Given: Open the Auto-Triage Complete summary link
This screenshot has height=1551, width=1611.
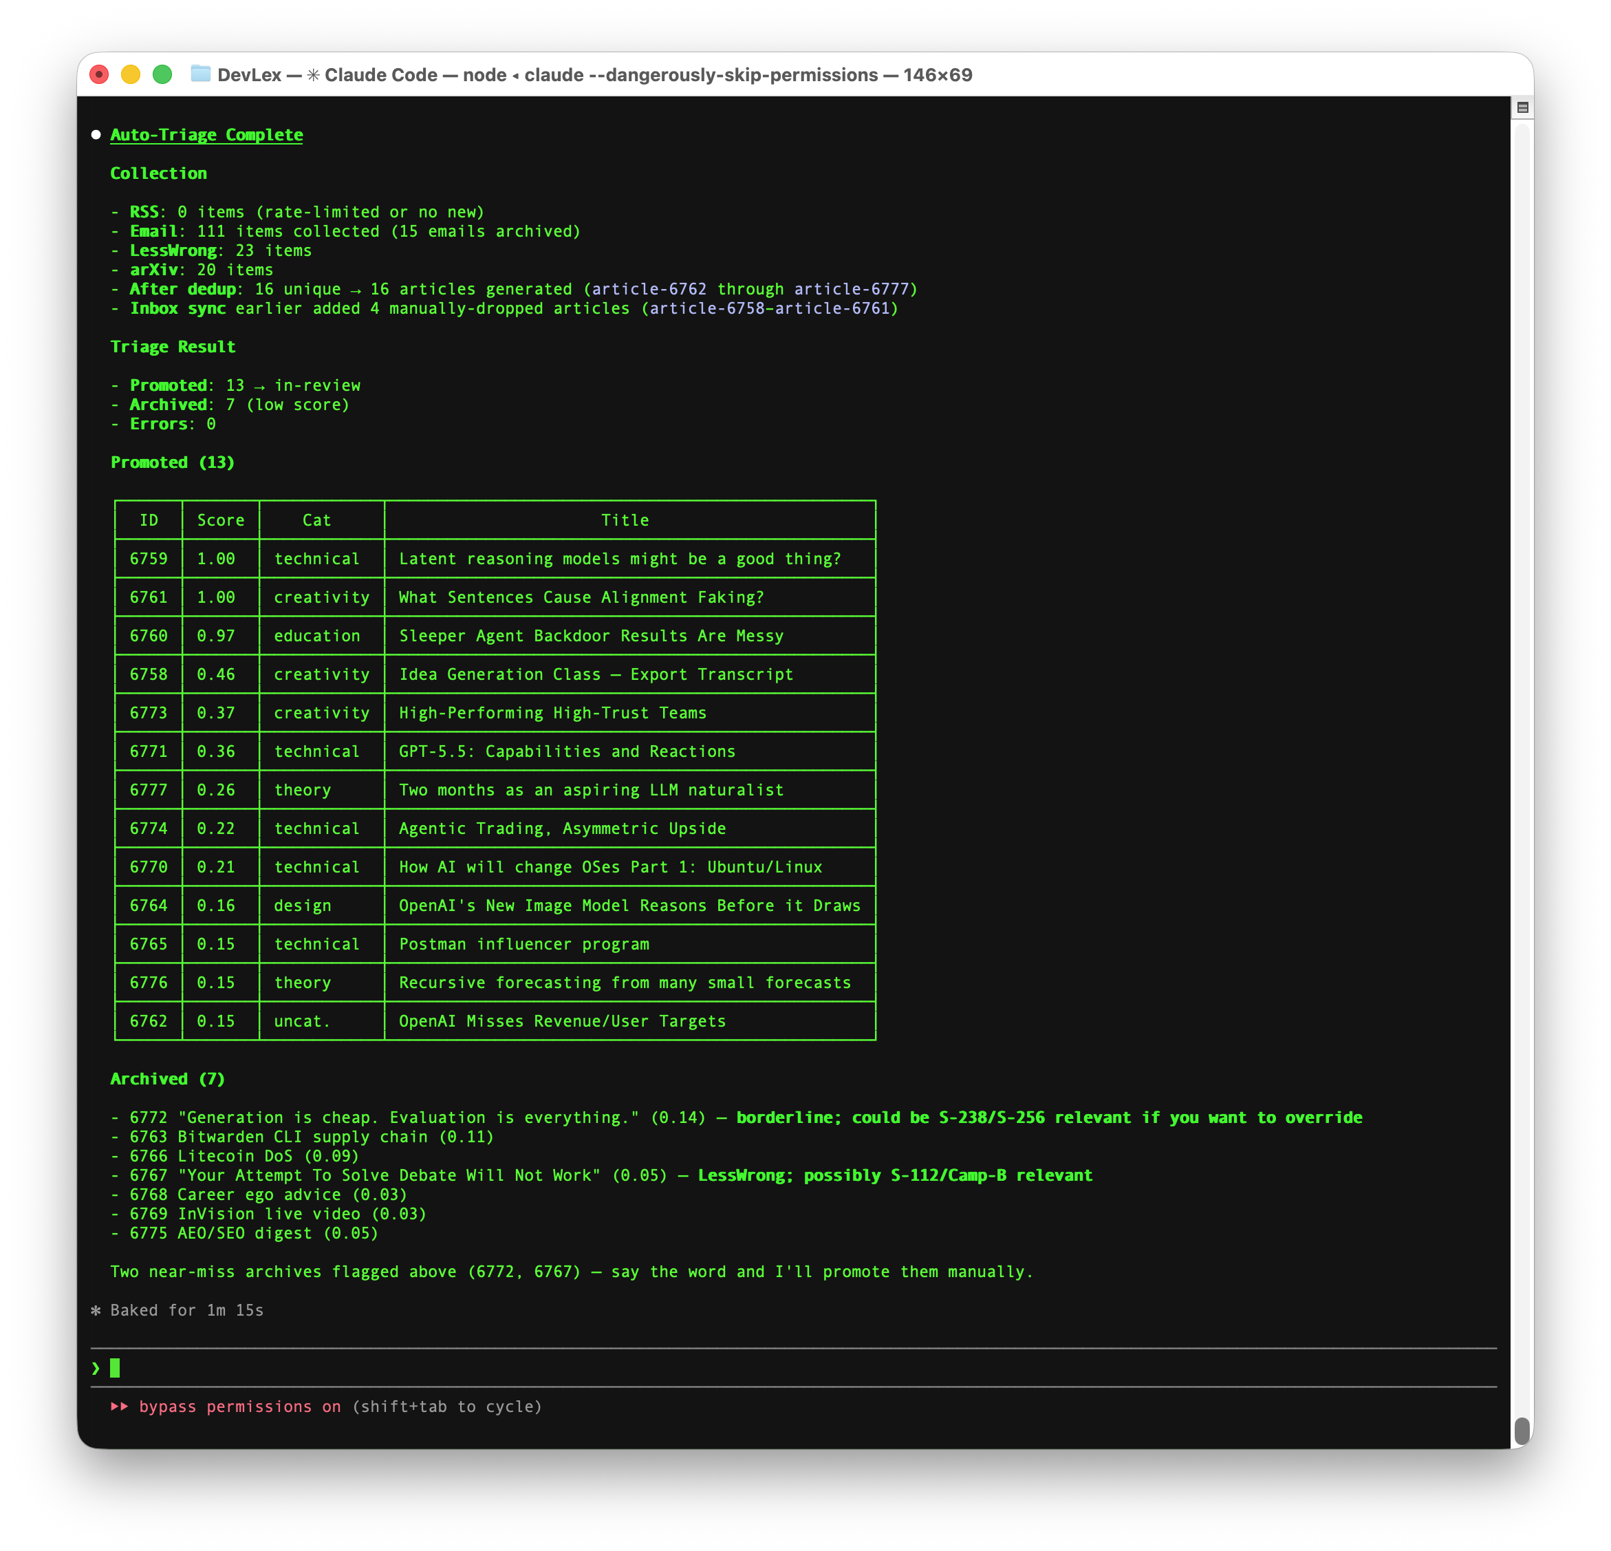Looking at the screenshot, I should click(x=206, y=134).
